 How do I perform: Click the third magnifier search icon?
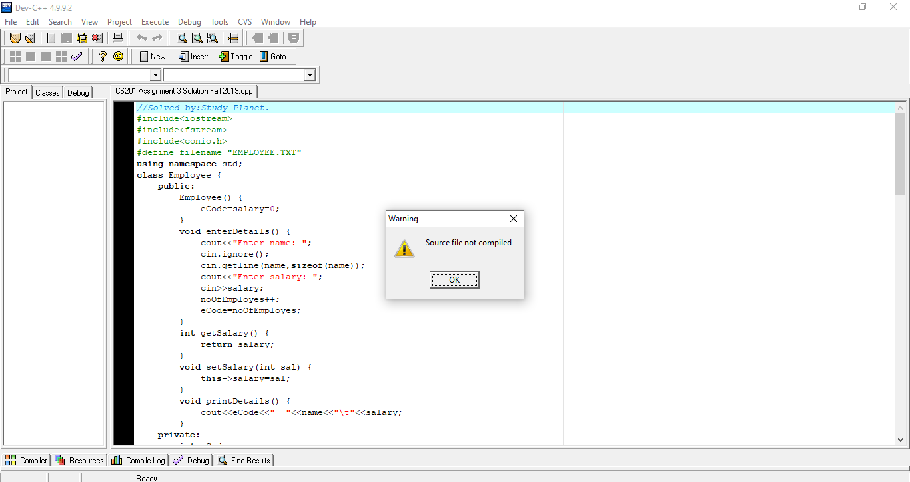tap(212, 38)
